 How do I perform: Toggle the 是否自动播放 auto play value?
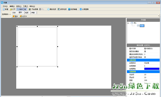click(x=152, y=51)
